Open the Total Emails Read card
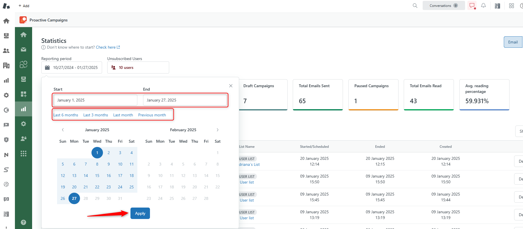 tap(429, 95)
